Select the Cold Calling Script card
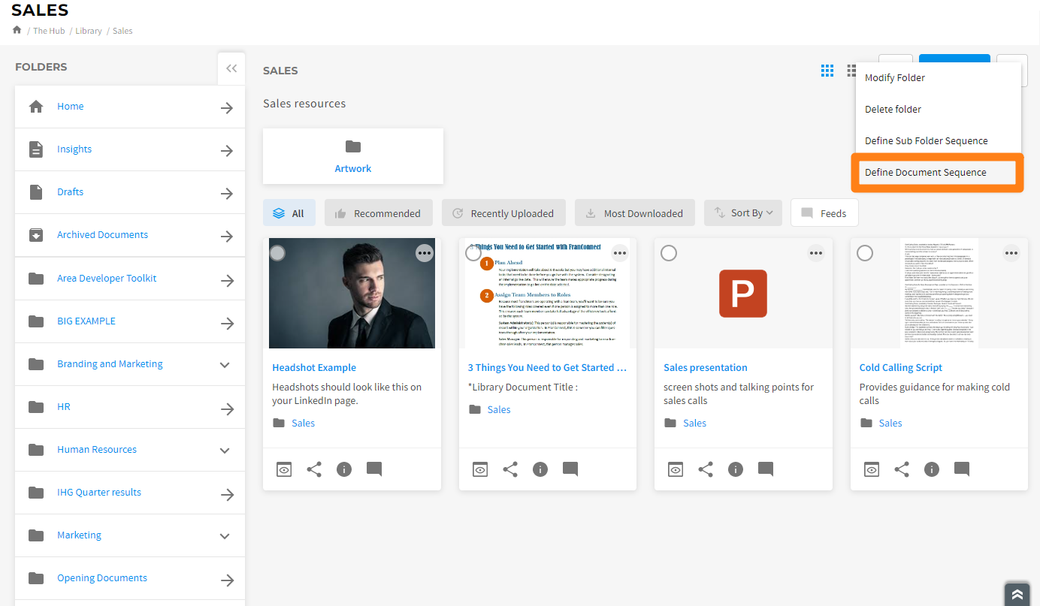 (x=865, y=253)
